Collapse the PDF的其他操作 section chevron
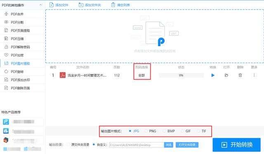264x154 pixels. pos(40,5)
